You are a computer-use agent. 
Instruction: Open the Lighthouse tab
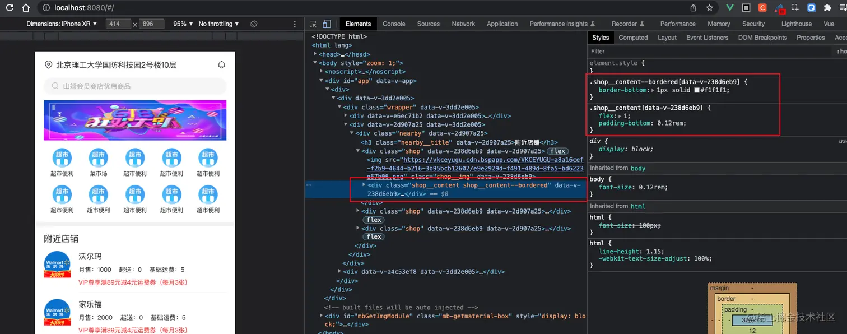click(797, 24)
